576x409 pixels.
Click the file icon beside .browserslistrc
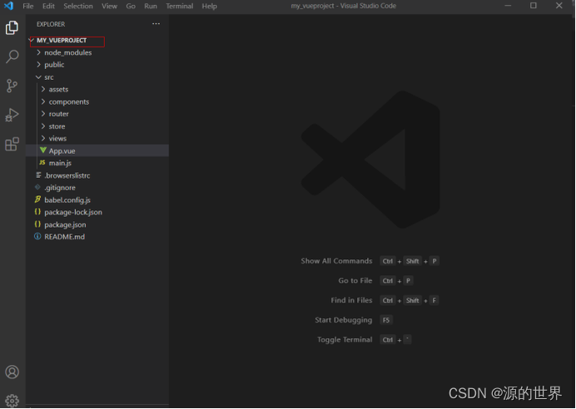click(38, 175)
